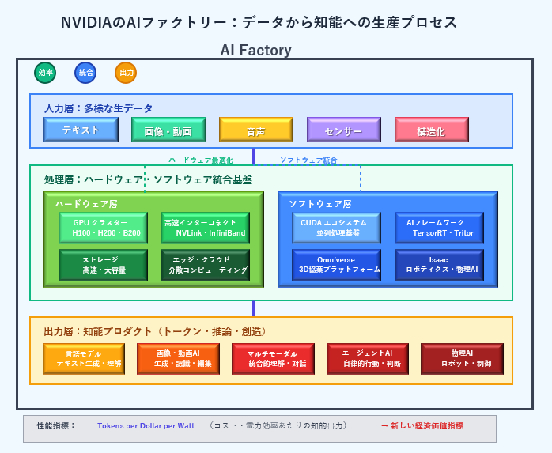The height and width of the screenshot is (453, 552).
Task: Click the 言語モデル テキスト生成・理解 box
Action: pos(84,359)
